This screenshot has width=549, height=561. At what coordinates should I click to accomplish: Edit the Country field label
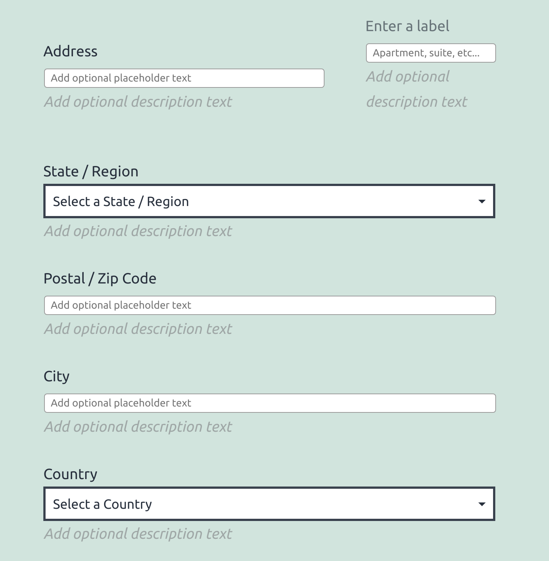pos(70,474)
